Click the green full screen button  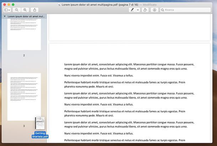point(13,5)
